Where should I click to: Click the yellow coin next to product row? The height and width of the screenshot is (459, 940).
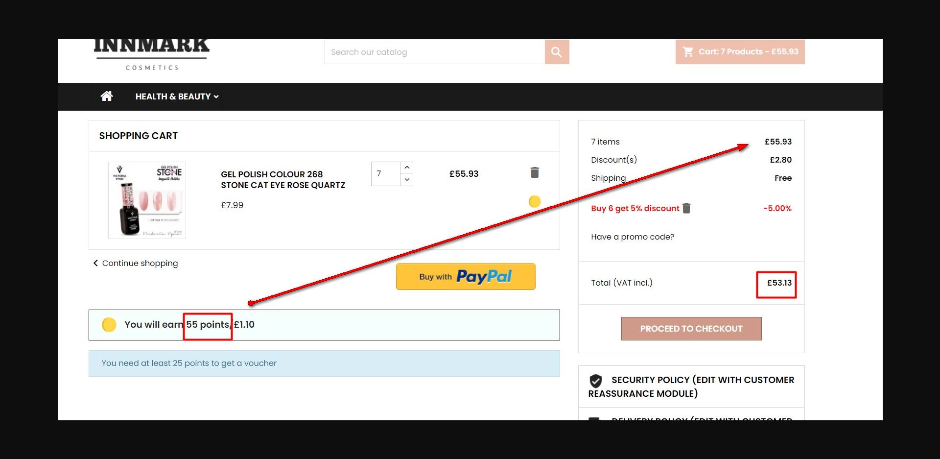[535, 201]
